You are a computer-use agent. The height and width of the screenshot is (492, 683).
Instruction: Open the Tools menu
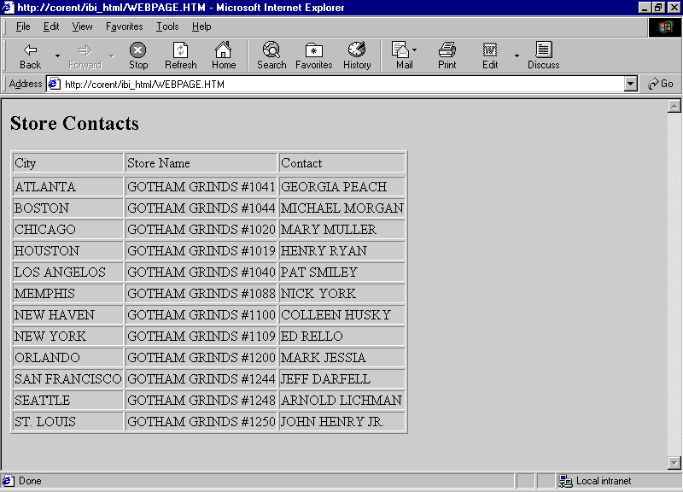[167, 26]
